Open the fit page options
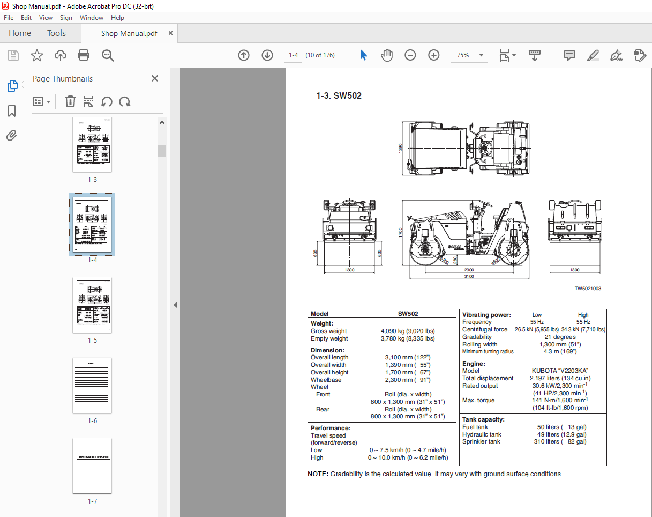The height and width of the screenshot is (517, 652). pos(507,55)
